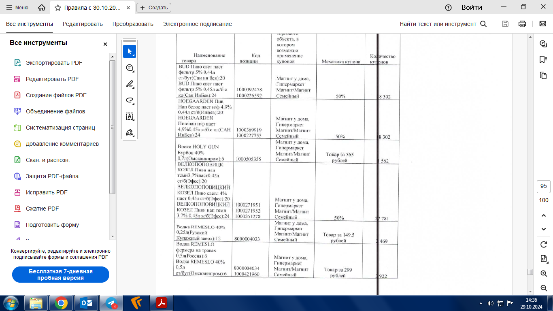Go to the Acrobat Home screen icon
This screenshot has height=311, width=553.
[x=41, y=7]
